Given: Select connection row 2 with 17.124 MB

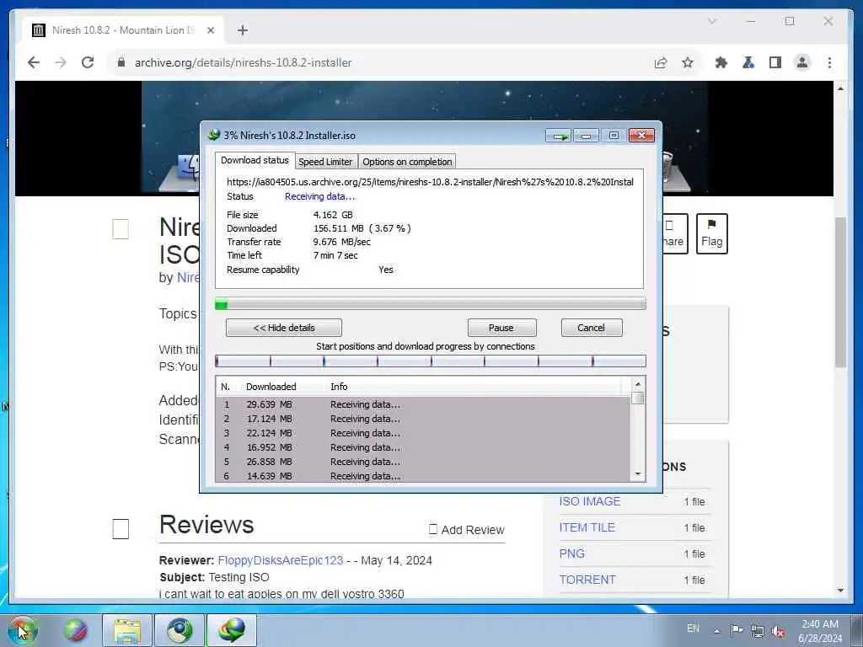Looking at the screenshot, I should tap(423, 419).
